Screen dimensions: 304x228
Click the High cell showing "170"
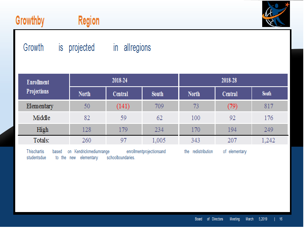pos(197,129)
